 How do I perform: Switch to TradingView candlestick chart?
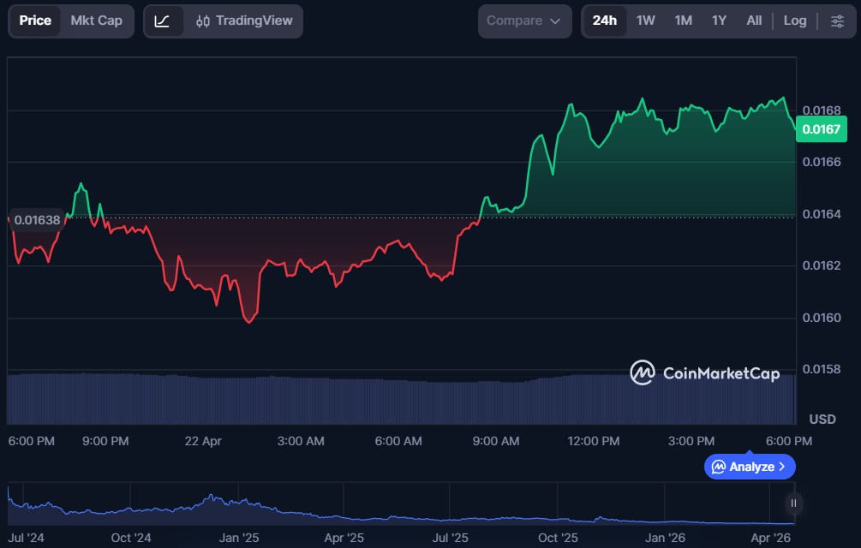tap(244, 21)
